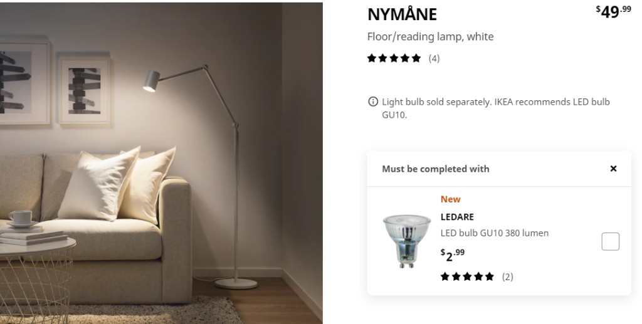Click the NYMÅNE product title
The image size is (642, 324).
pos(402,14)
